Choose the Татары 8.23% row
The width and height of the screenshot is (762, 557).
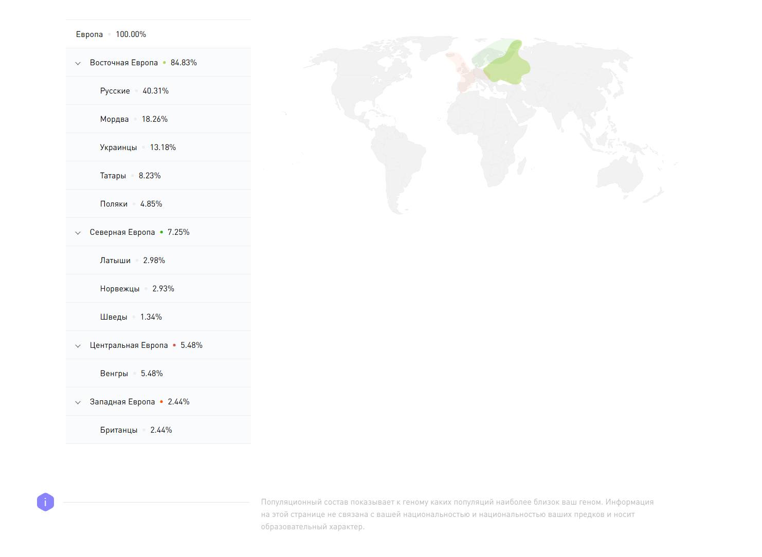(x=130, y=176)
